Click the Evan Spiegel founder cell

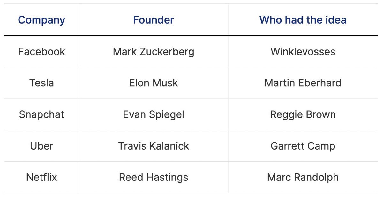(x=154, y=114)
